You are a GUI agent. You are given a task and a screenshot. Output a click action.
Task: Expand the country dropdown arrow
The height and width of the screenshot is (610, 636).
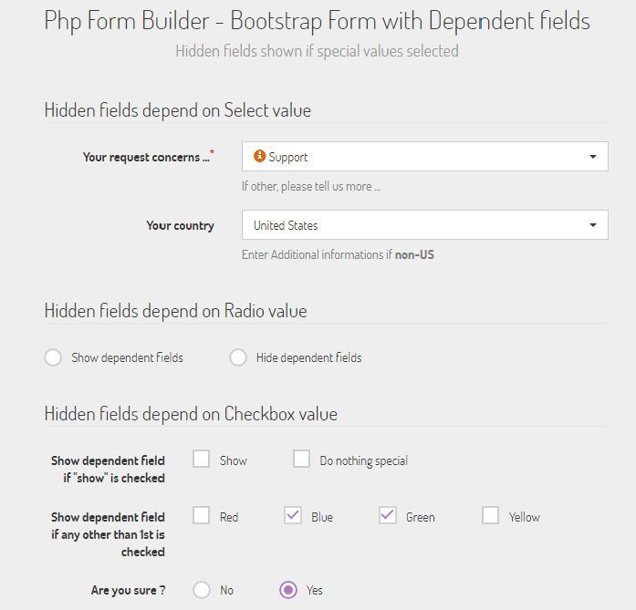tap(593, 225)
